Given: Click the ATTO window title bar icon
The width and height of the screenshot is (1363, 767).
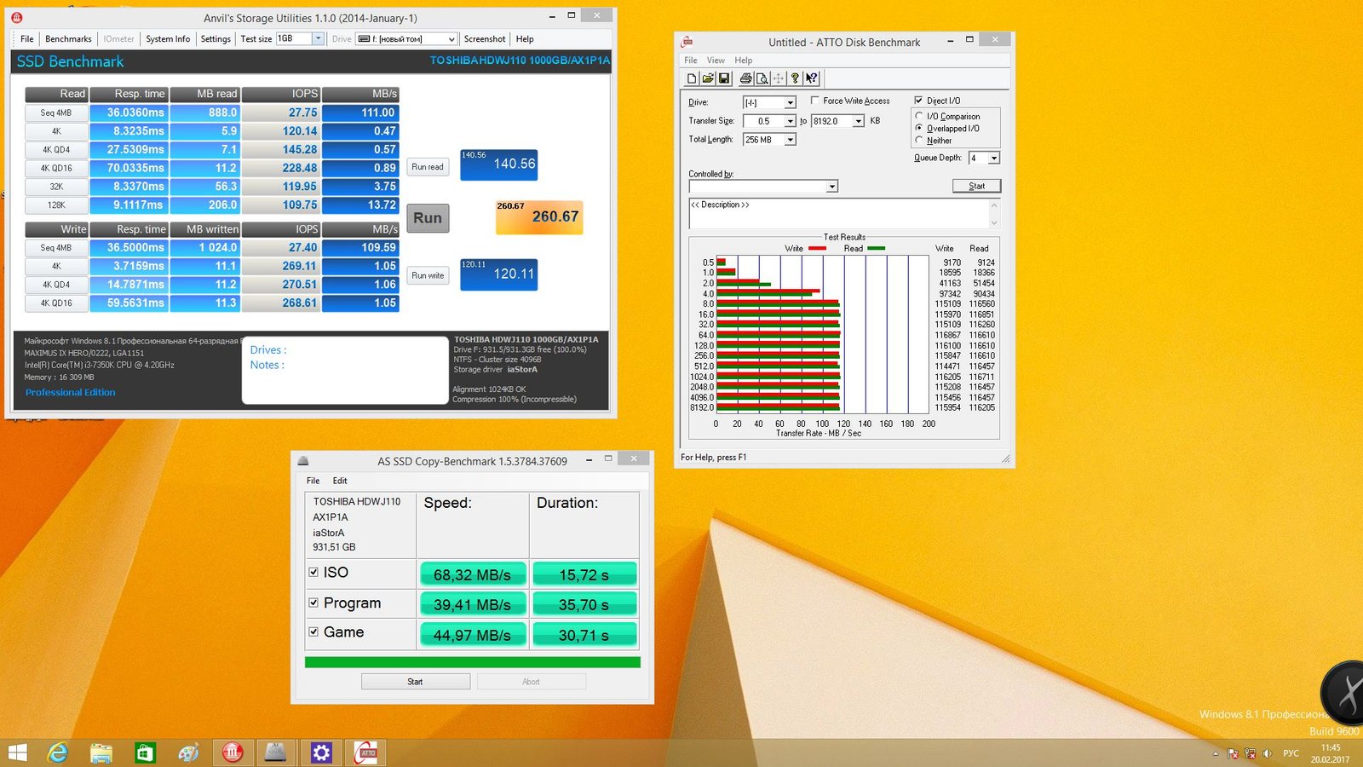Looking at the screenshot, I should (x=687, y=42).
